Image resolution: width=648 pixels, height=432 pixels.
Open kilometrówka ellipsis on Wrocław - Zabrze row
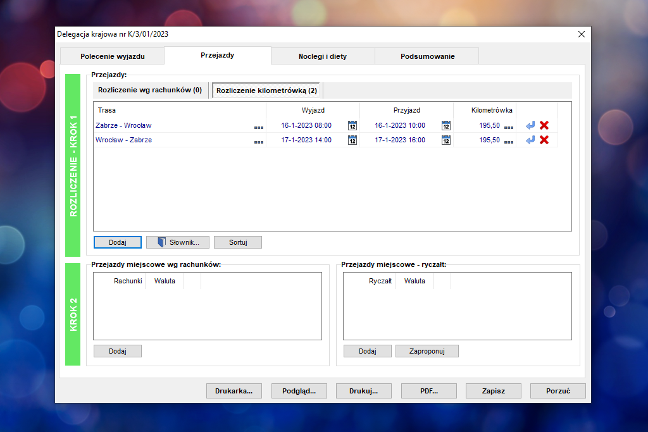coord(509,142)
